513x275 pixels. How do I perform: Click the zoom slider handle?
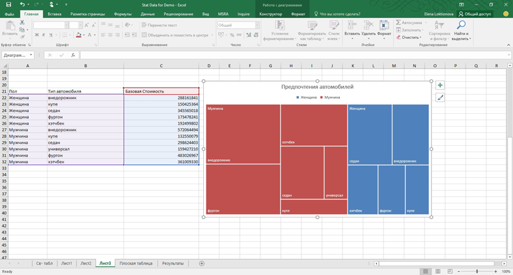tap(477, 271)
